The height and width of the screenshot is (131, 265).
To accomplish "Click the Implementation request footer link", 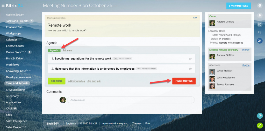I will [114, 123].
